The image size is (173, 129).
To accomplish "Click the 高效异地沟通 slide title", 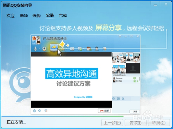I will tap(72, 74).
